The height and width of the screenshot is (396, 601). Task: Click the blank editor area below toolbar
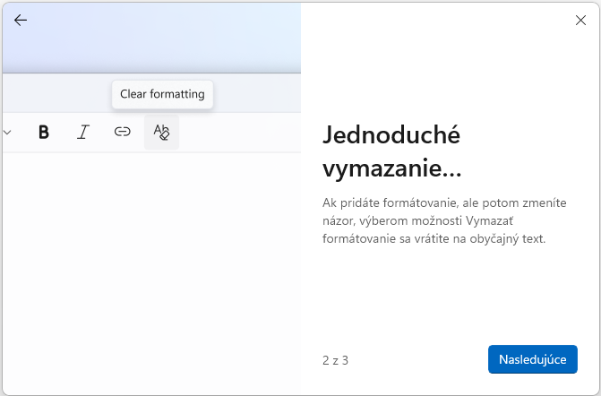click(150, 269)
